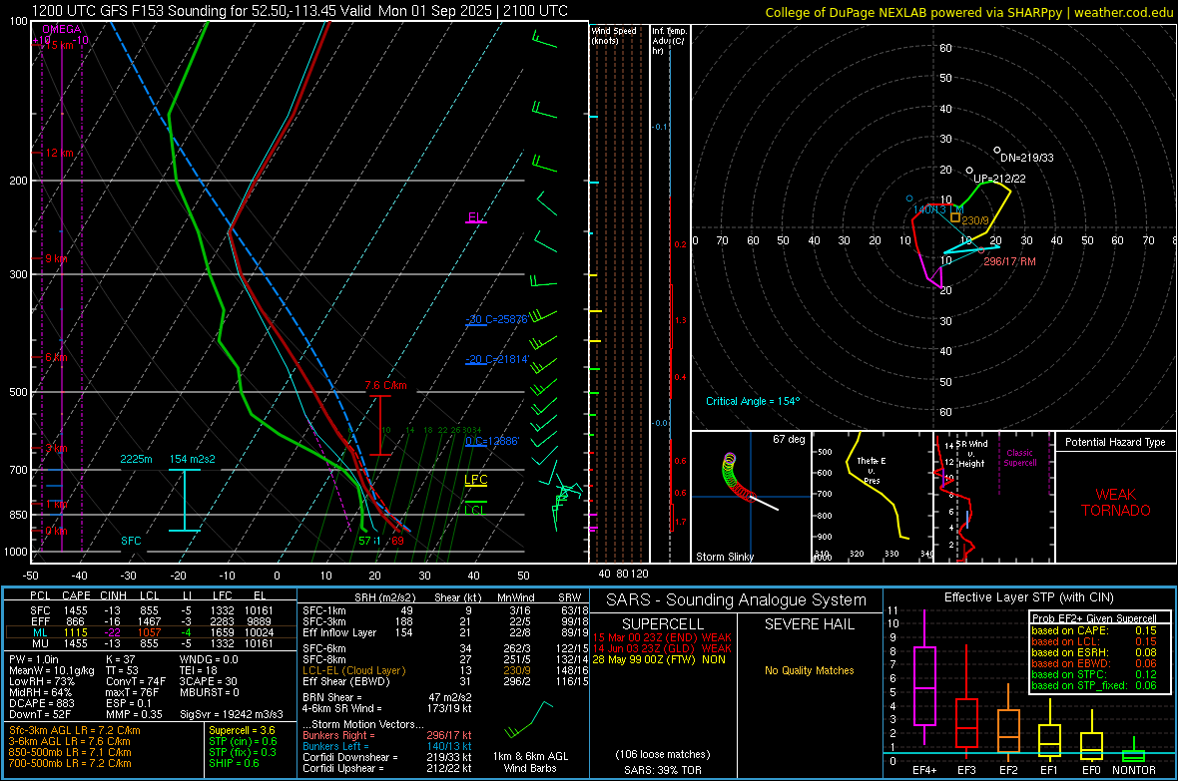Click the 'Wind Speed (knots)' panel header
The width and height of the screenshot is (1178, 781).
(x=614, y=35)
